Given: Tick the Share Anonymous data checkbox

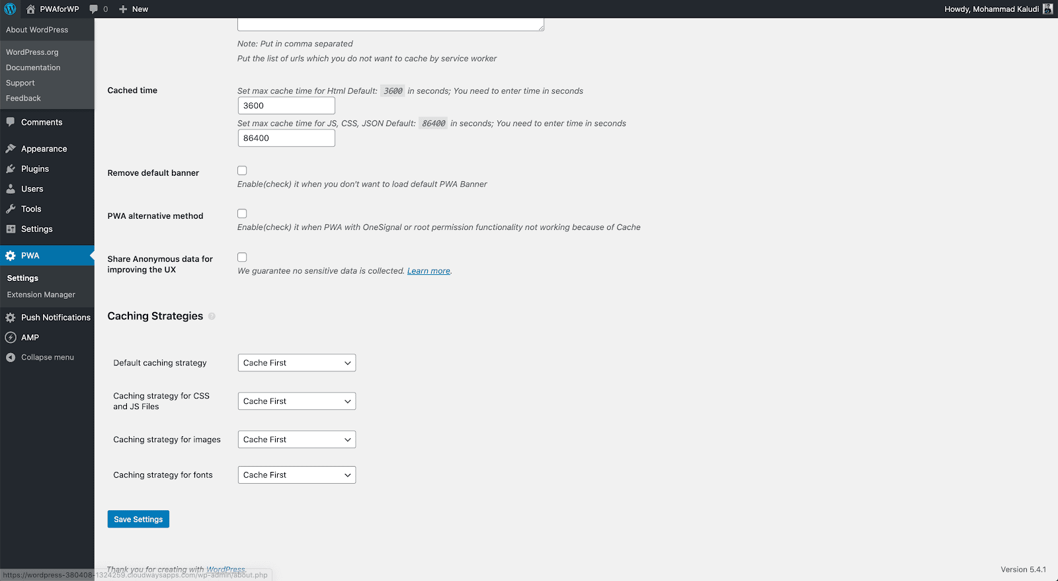Looking at the screenshot, I should tap(242, 257).
